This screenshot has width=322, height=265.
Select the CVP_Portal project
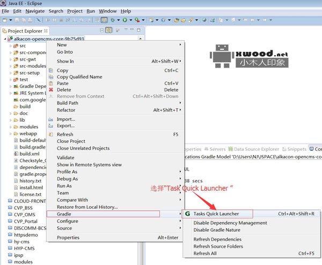[x=26, y=221]
